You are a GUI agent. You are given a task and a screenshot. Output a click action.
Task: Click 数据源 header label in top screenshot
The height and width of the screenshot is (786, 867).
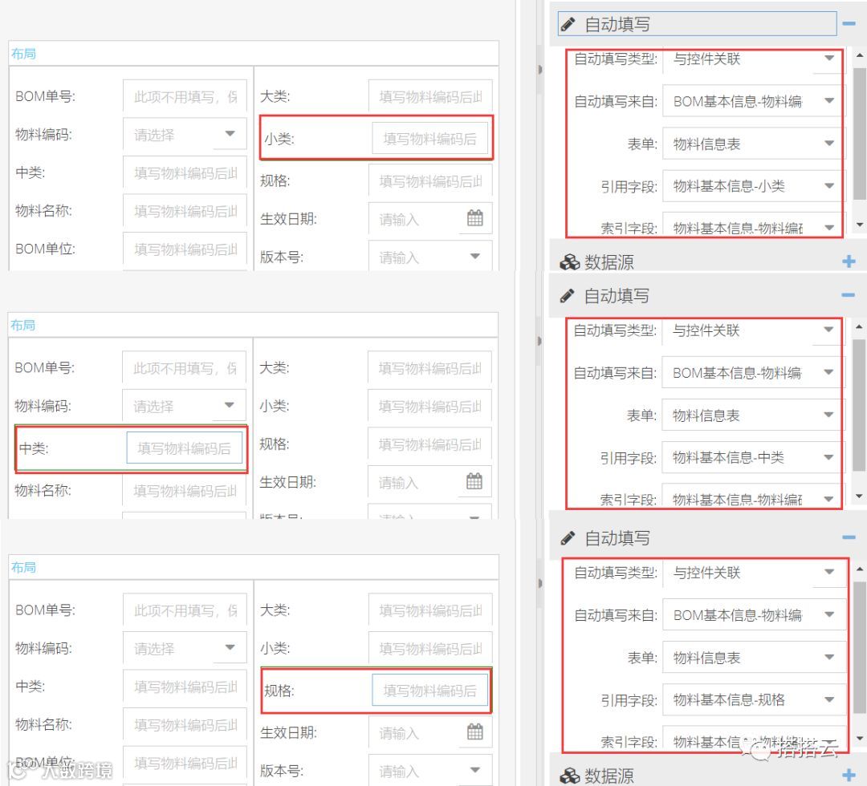click(609, 262)
